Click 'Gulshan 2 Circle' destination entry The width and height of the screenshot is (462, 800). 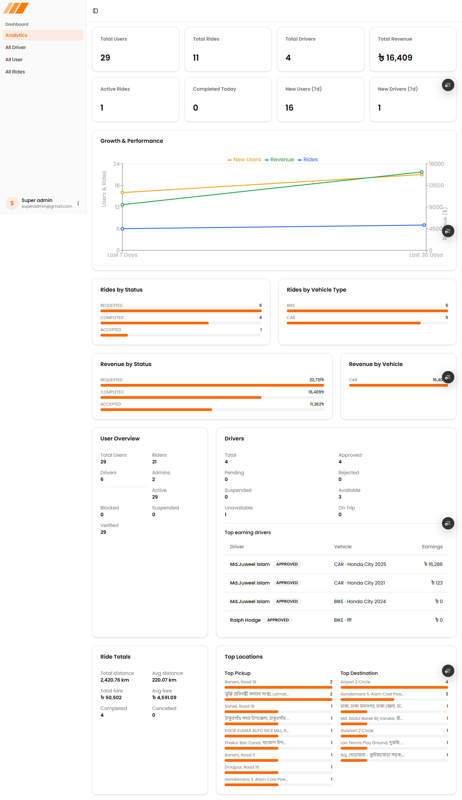click(357, 731)
